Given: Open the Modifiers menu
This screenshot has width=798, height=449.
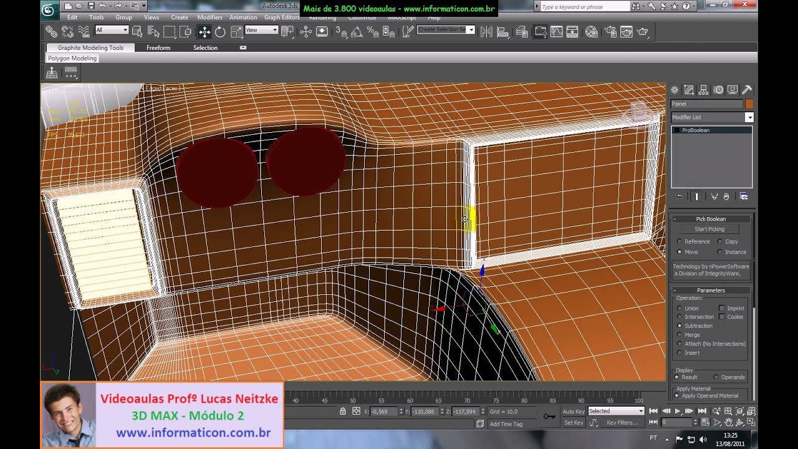Looking at the screenshot, I should tap(209, 17).
